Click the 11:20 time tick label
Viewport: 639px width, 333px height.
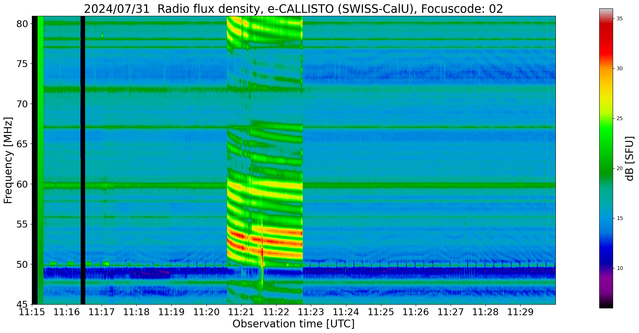(x=206, y=312)
